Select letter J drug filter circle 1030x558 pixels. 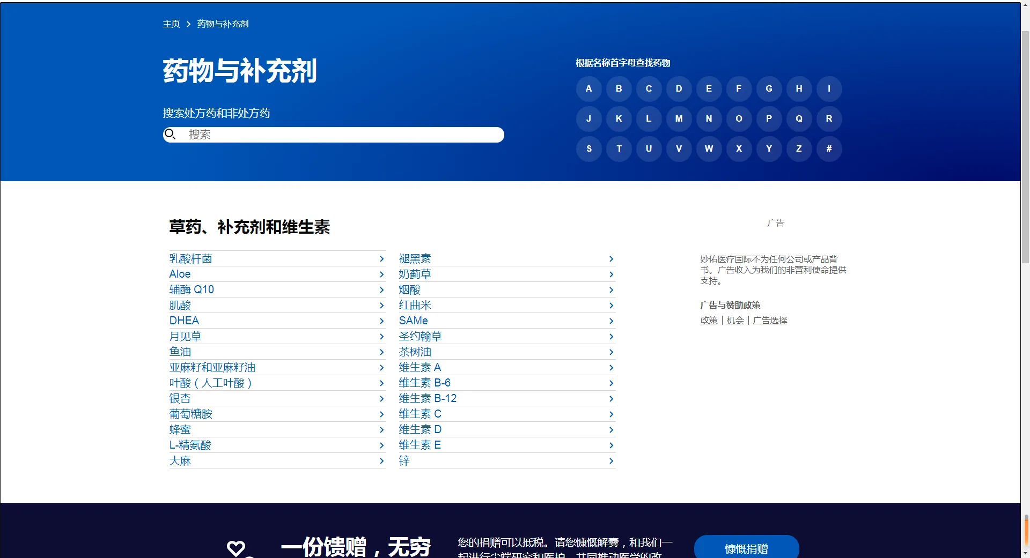point(588,118)
